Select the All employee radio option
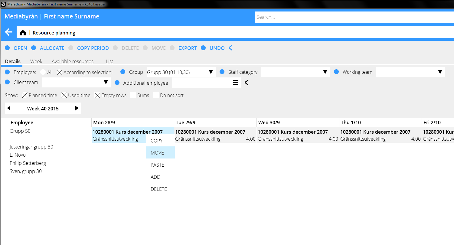 [43, 72]
